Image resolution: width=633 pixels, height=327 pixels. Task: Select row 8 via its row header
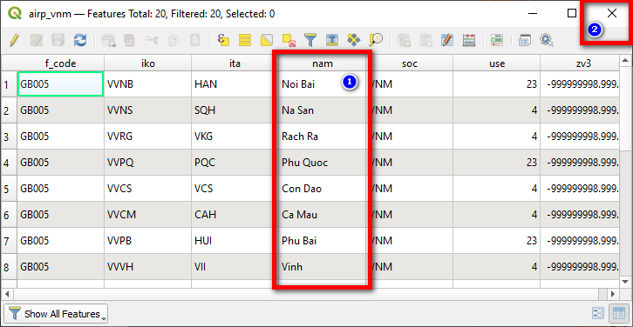(x=9, y=267)
